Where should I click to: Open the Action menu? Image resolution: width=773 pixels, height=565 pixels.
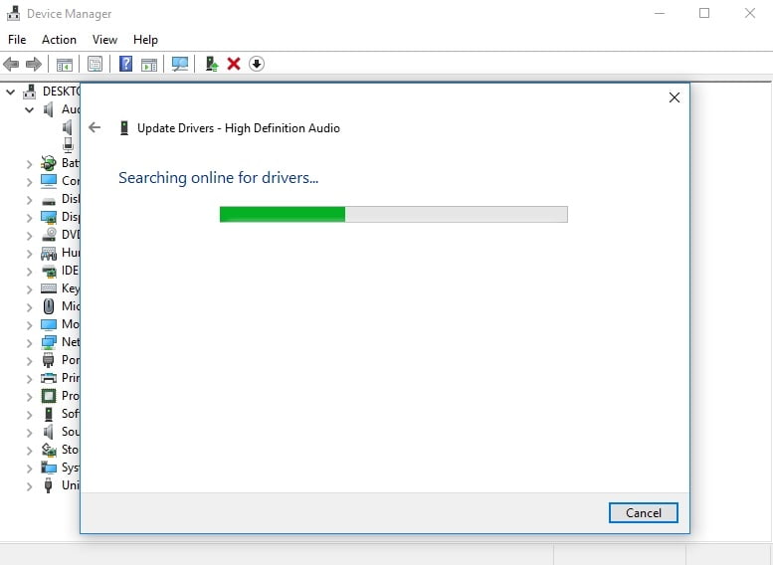tap(59, 40)
